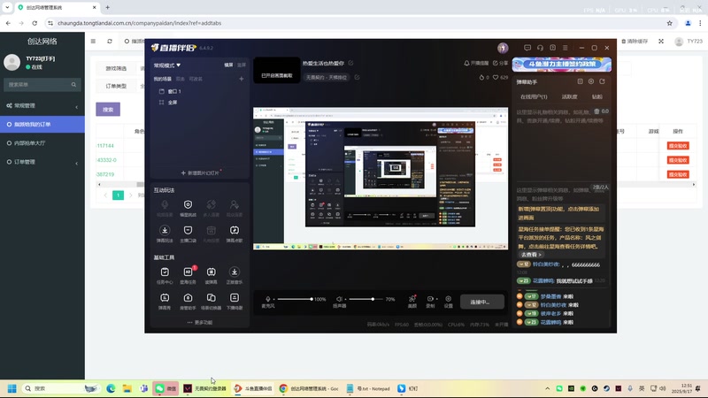The height and width of the screenshot is (398, 708).
Task: Select the 我的场景 tab
Action: (x=162, y=79)
